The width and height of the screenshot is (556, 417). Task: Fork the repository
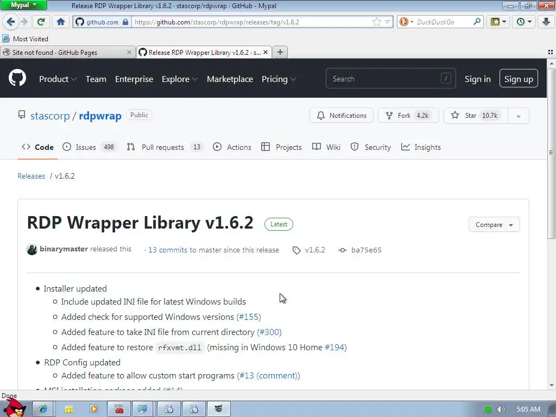point(408,116)
